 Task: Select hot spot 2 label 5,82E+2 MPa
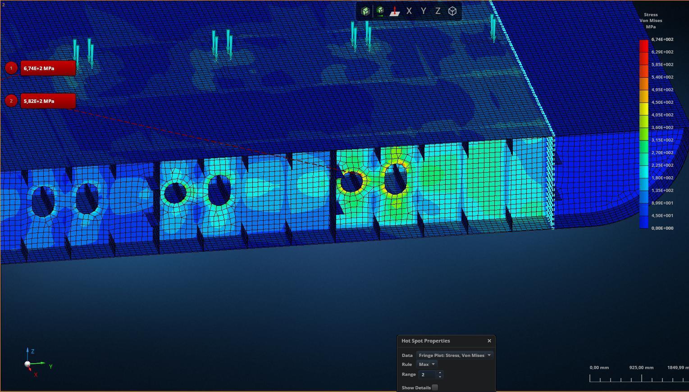click(47, 101)
